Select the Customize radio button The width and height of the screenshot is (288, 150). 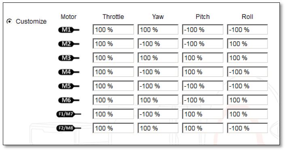point(9,21)
